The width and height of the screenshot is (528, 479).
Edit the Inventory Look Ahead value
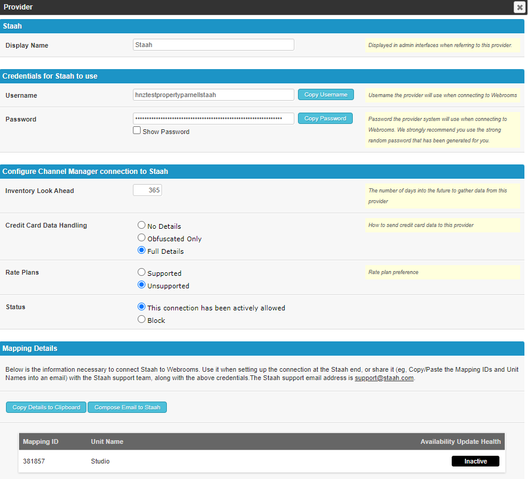[x=147, y=190]
